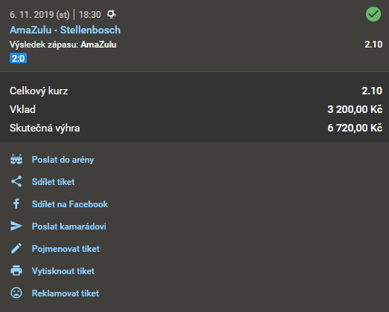
Task: Select Pojmenovat tiket
Action: [65, 249]
